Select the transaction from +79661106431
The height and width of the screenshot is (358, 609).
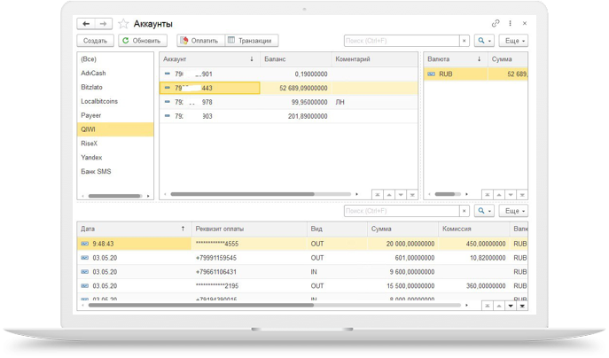[302, 272]
